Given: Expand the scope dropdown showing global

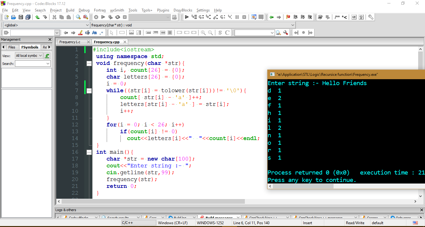Looking at the screenshot, I should (87, 25).
